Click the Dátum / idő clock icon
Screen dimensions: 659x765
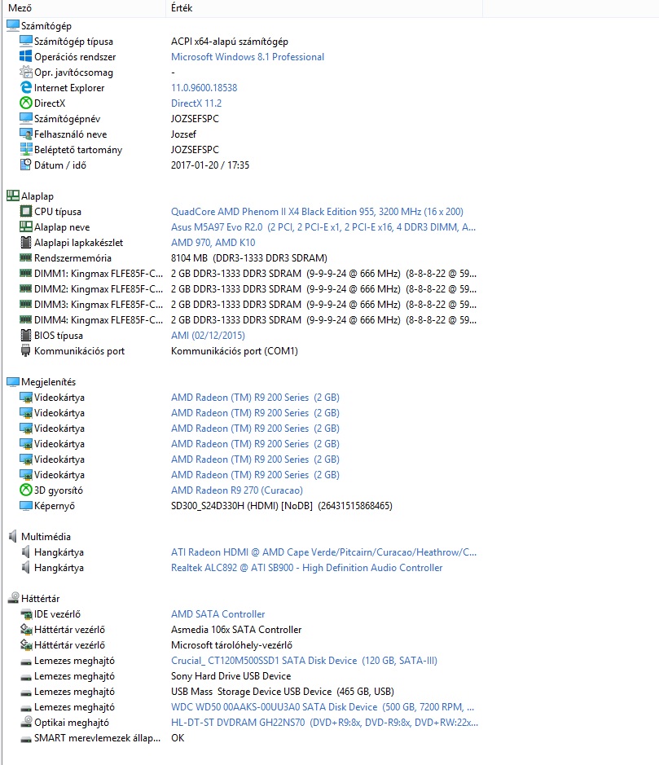26,165
